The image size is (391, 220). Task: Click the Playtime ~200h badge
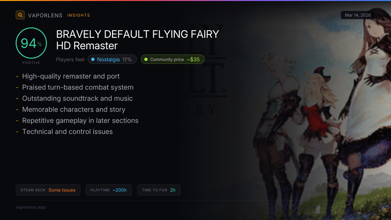[109, 190]
